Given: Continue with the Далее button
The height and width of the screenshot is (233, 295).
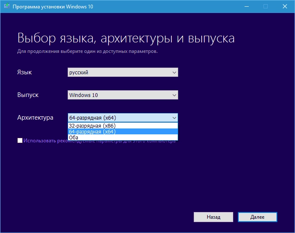Looking at the screenshot, I should tap(257, 217).
